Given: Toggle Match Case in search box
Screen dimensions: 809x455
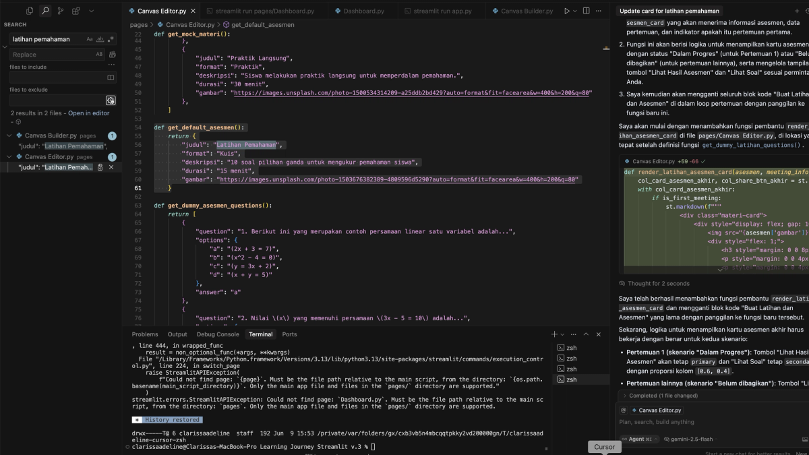Looking at the screenshot, I should coord(90,39).
